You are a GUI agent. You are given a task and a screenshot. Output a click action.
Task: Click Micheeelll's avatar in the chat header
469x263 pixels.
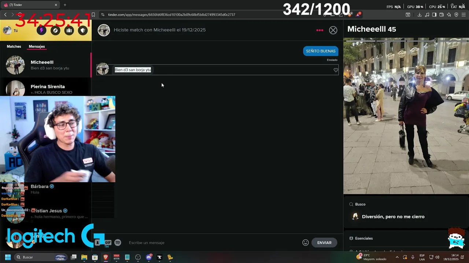[104, 30]
